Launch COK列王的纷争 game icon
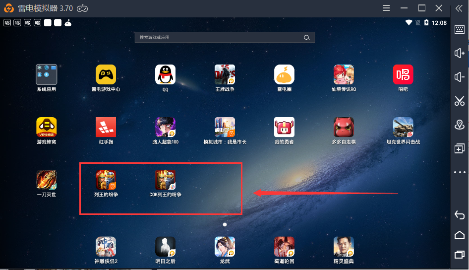 [x=165, y=180]
